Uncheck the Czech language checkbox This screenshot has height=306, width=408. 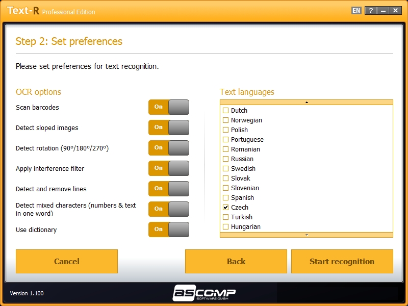click(x=225, y=208)
